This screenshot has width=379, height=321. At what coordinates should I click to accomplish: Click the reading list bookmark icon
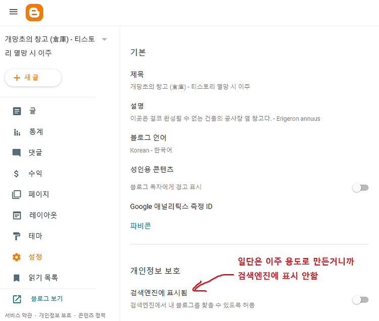pos(17,278)
